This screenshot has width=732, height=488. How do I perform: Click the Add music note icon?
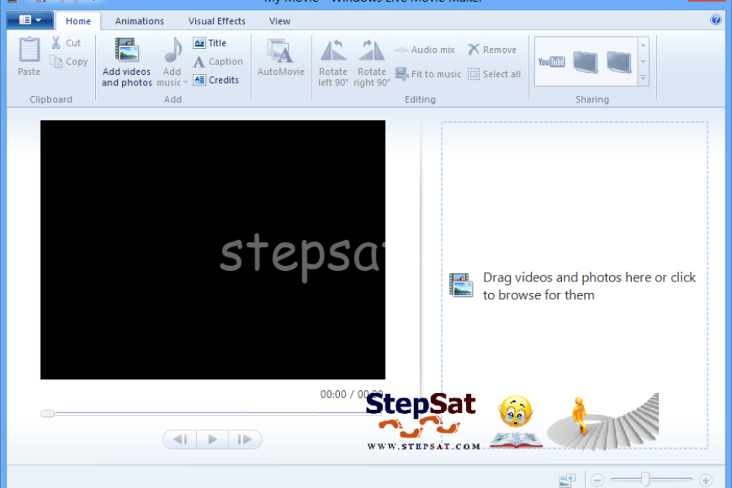click(x=172, y=51)
